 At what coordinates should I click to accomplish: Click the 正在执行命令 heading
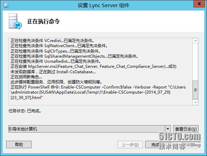pos(43,21)
